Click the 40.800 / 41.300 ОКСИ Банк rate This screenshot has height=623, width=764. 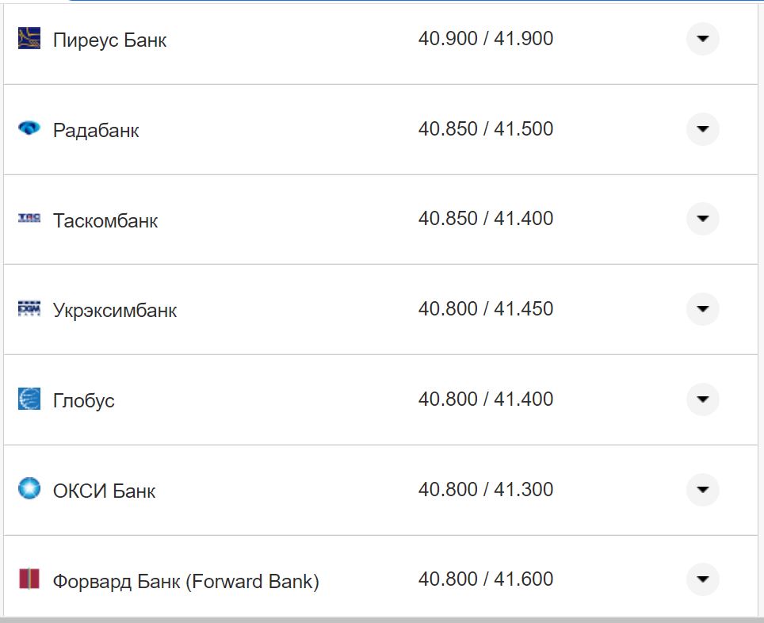(486, 490)
